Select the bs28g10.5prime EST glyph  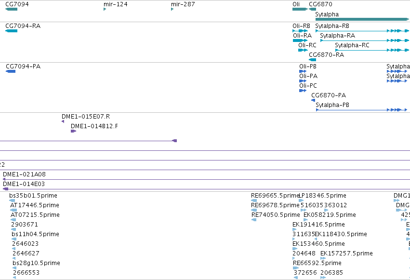tap(14, 268)
